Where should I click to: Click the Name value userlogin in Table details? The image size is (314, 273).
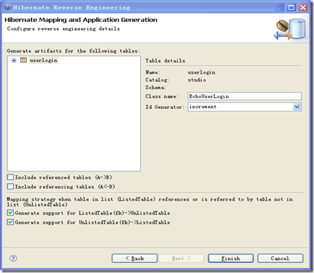click(x=201, y=72)
